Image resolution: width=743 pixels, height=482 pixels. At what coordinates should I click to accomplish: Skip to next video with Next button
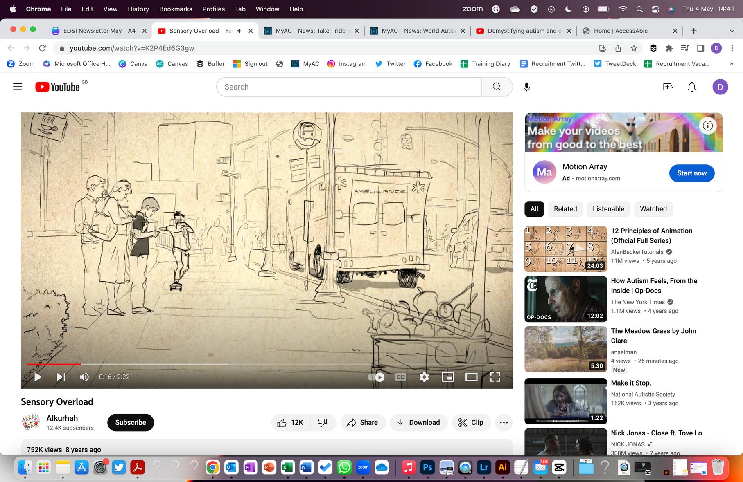click(x=61, y=377)
